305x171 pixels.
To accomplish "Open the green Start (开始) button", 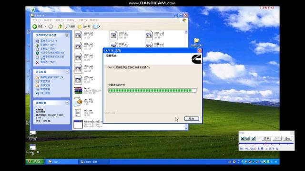I will coord(35,161).
